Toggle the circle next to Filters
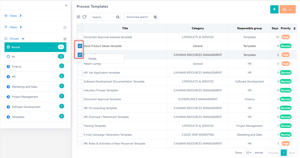300x158 pixels. click(x=65, y=28)
